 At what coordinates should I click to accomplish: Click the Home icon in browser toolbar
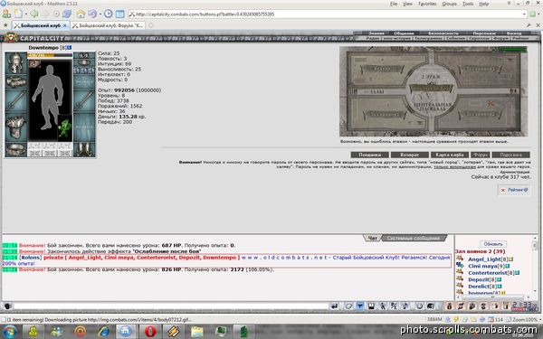81,14
